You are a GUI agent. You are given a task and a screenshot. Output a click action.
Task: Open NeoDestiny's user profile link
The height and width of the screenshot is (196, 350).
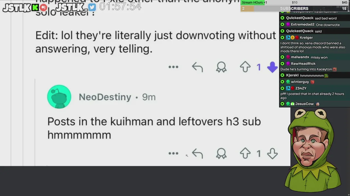[105, 97]
